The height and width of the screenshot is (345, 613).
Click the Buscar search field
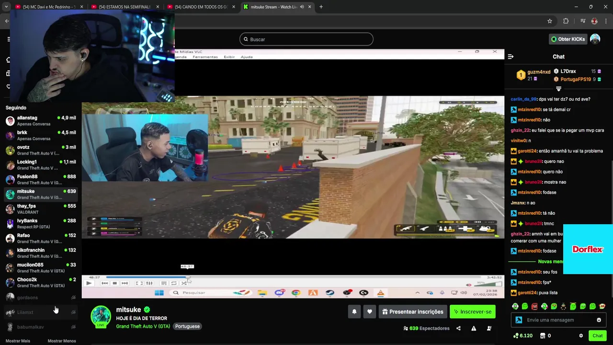click(x=306, y=39)
